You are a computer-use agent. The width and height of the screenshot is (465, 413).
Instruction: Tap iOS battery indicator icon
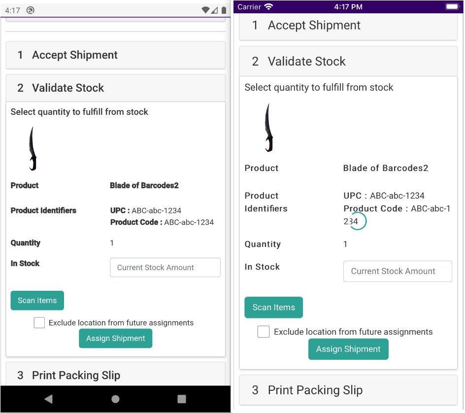tap(452, 7)
